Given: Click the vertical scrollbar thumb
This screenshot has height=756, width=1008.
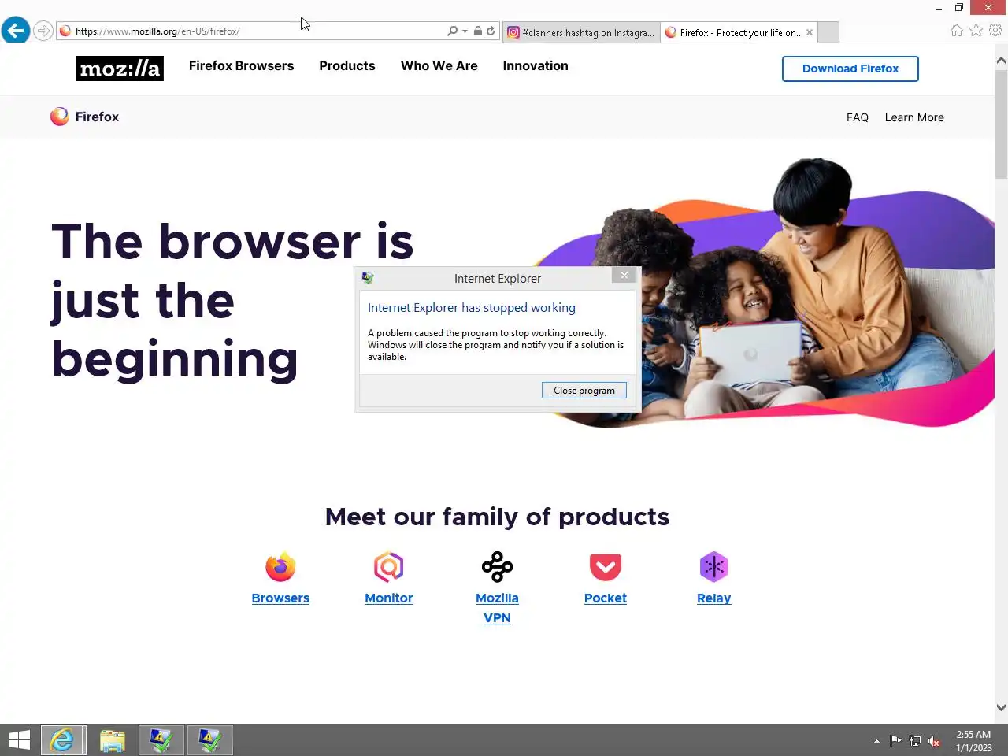Looking at the screenshot, I should pyautogui.click(x=1001, y=124).
